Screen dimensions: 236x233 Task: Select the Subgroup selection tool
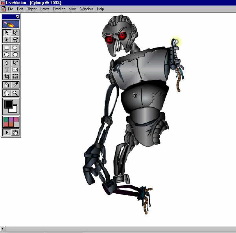tap(15, 33)
